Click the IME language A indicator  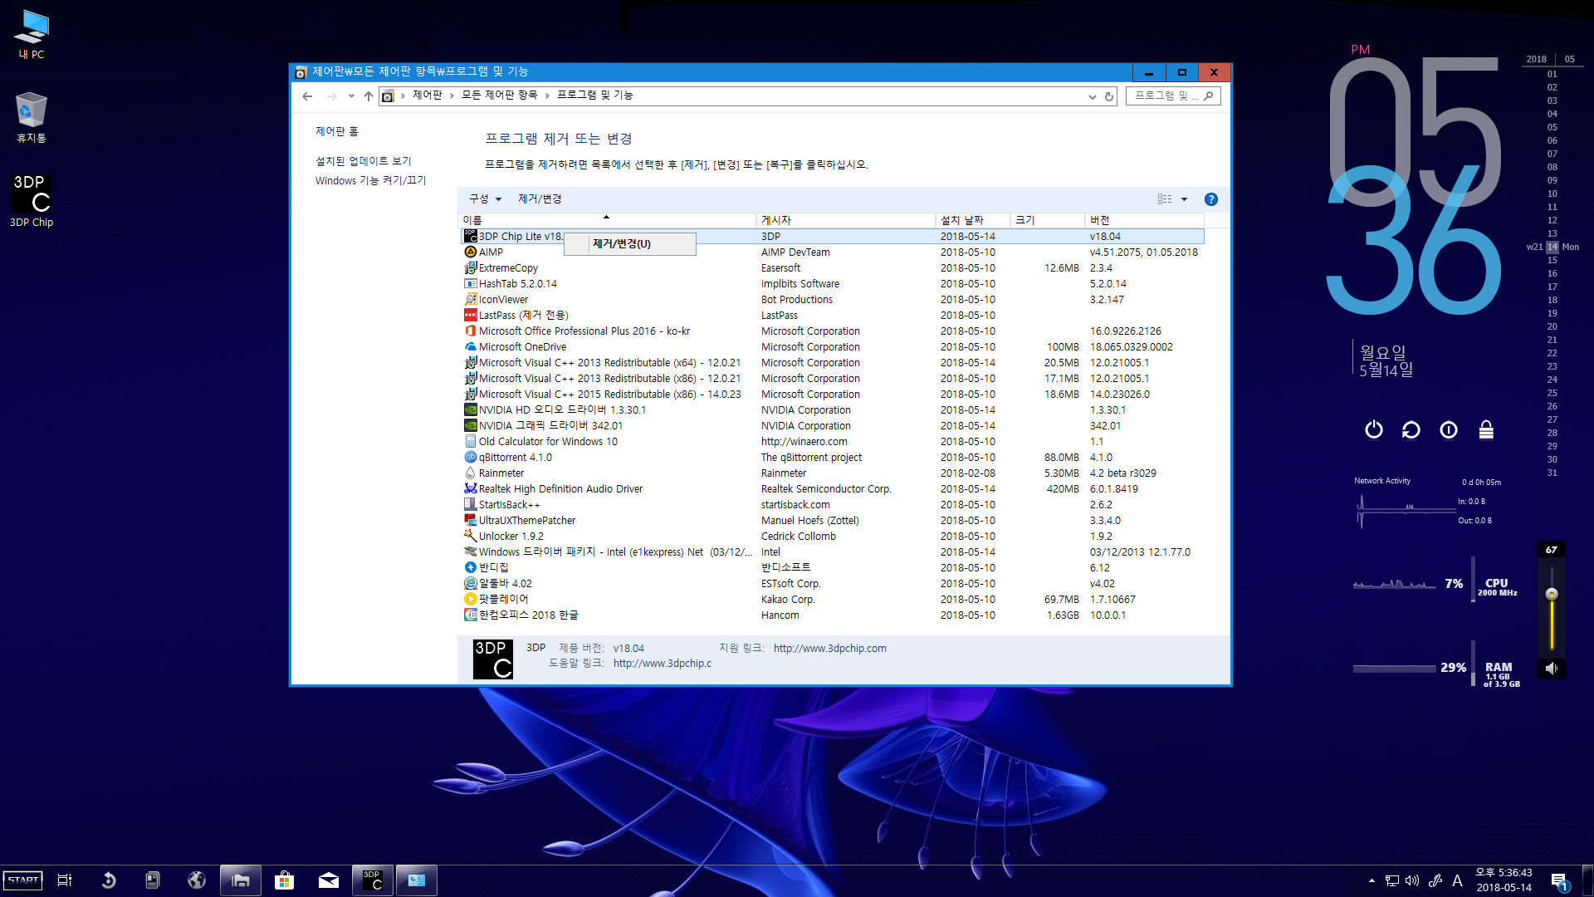[x=1457, y=880]
